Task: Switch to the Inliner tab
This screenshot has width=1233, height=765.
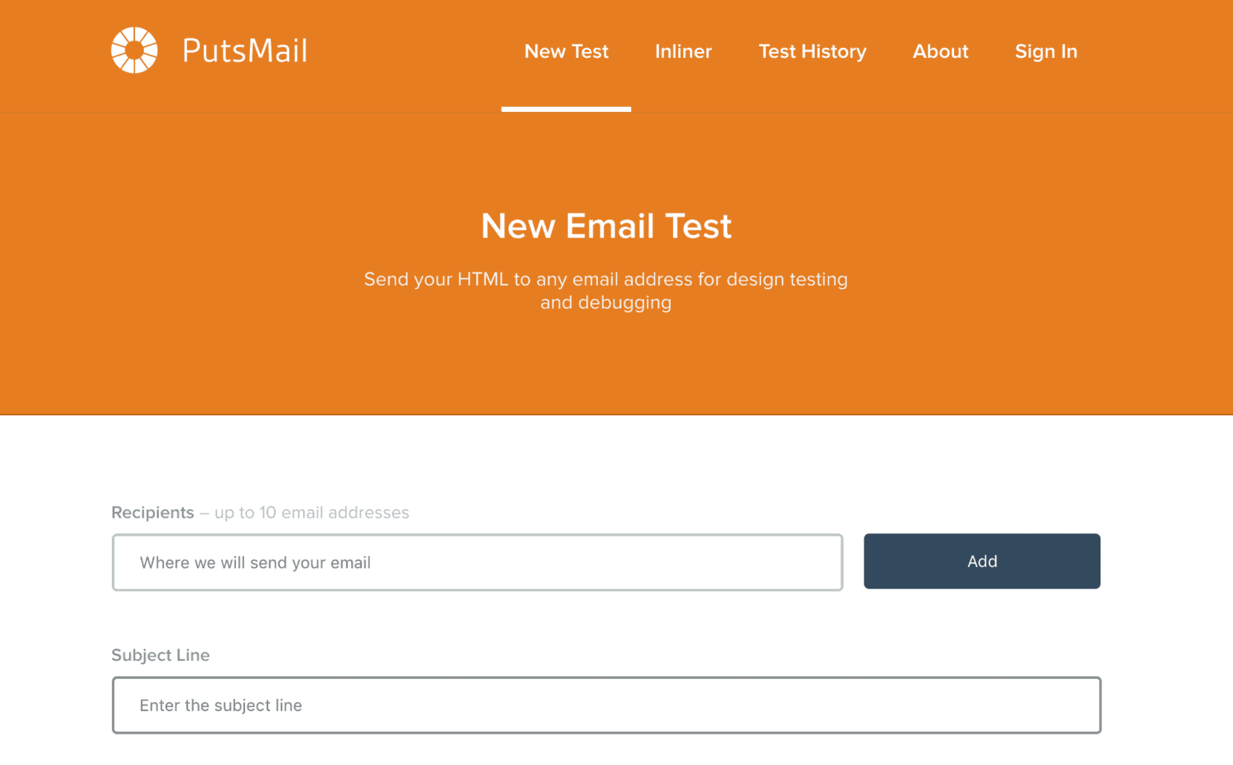Action: pos(682,51)
